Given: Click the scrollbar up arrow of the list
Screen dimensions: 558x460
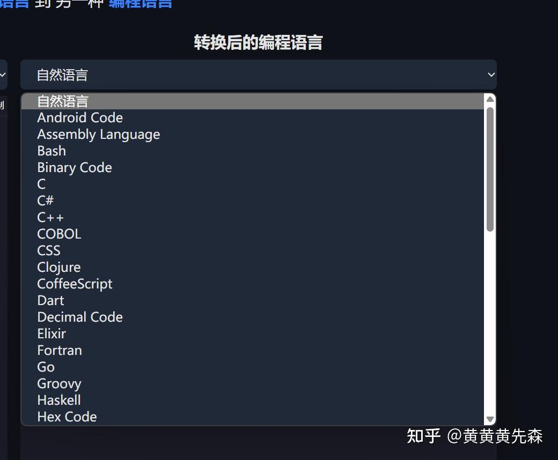Looking at the screenshot, I should 490,99.
